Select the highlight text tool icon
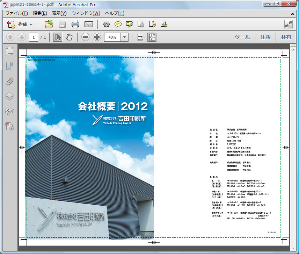Image resolution: width=299 pixels, height=254 pixels. [x=130, y=24]
